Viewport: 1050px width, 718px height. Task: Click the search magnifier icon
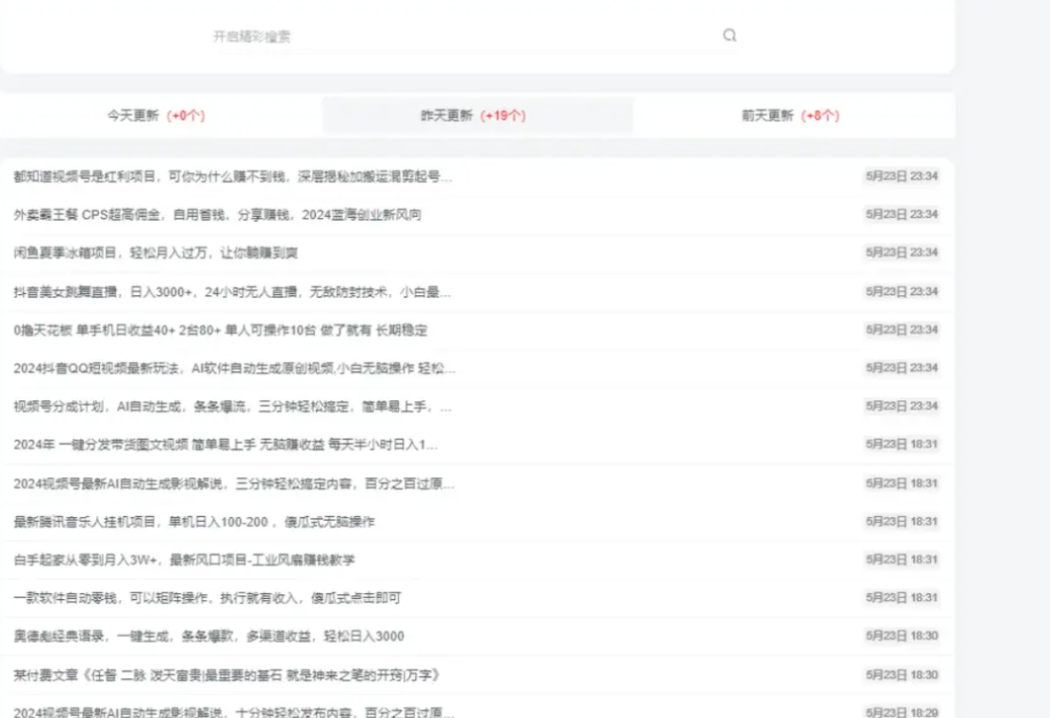point(729,36)
